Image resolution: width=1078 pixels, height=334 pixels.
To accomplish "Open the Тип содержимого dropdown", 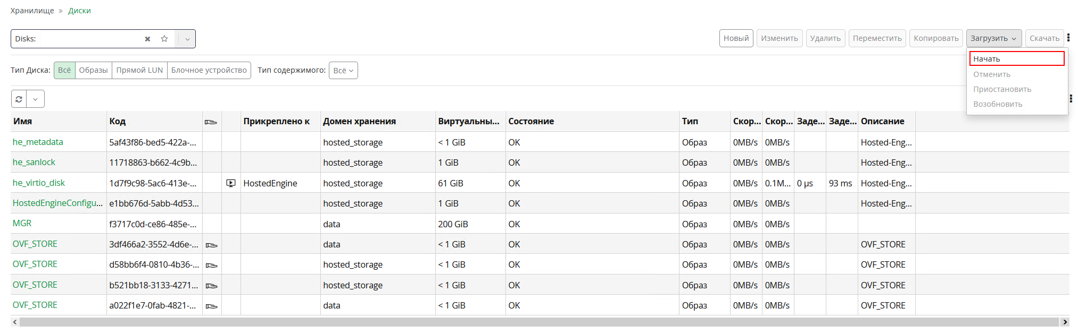I will coord(343,70).
